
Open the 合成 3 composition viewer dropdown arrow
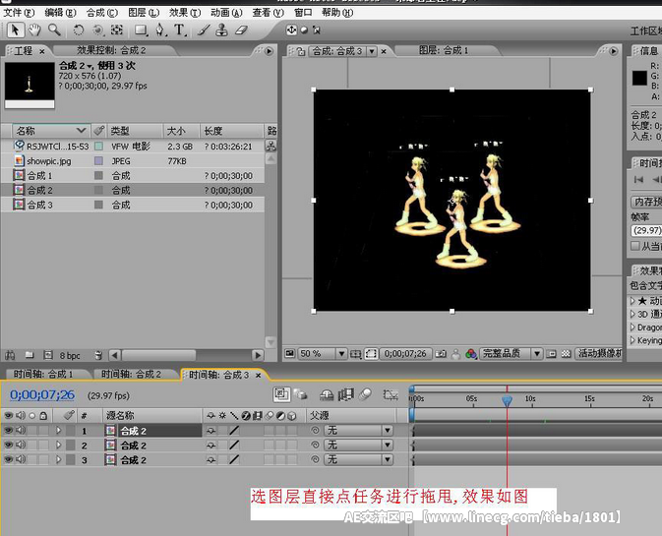(372, 51)
